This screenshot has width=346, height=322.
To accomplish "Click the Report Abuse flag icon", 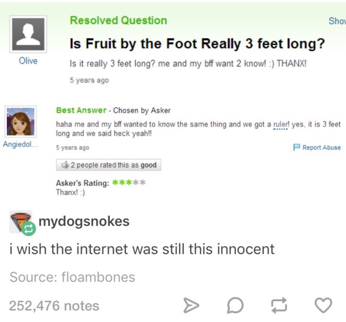I will coord(296,148).
